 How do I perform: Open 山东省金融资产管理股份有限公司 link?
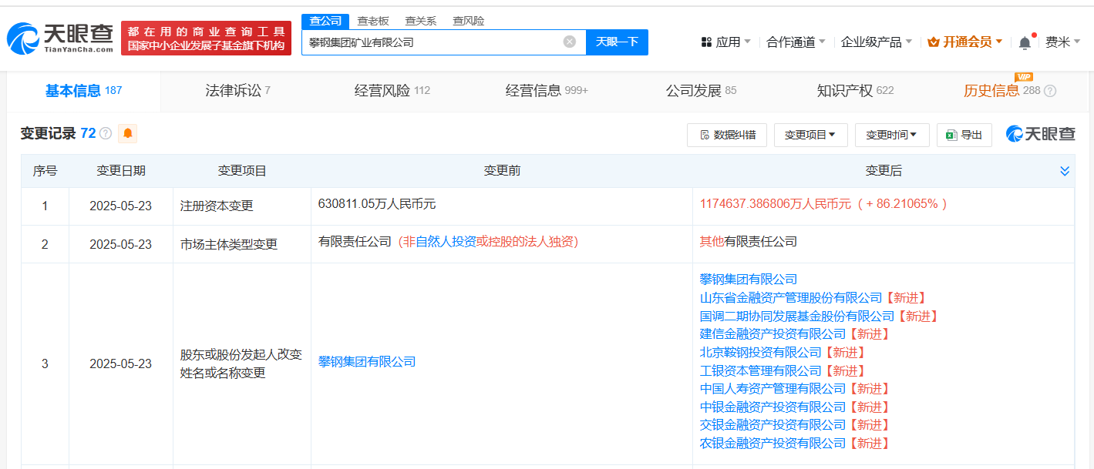point(790,297)
